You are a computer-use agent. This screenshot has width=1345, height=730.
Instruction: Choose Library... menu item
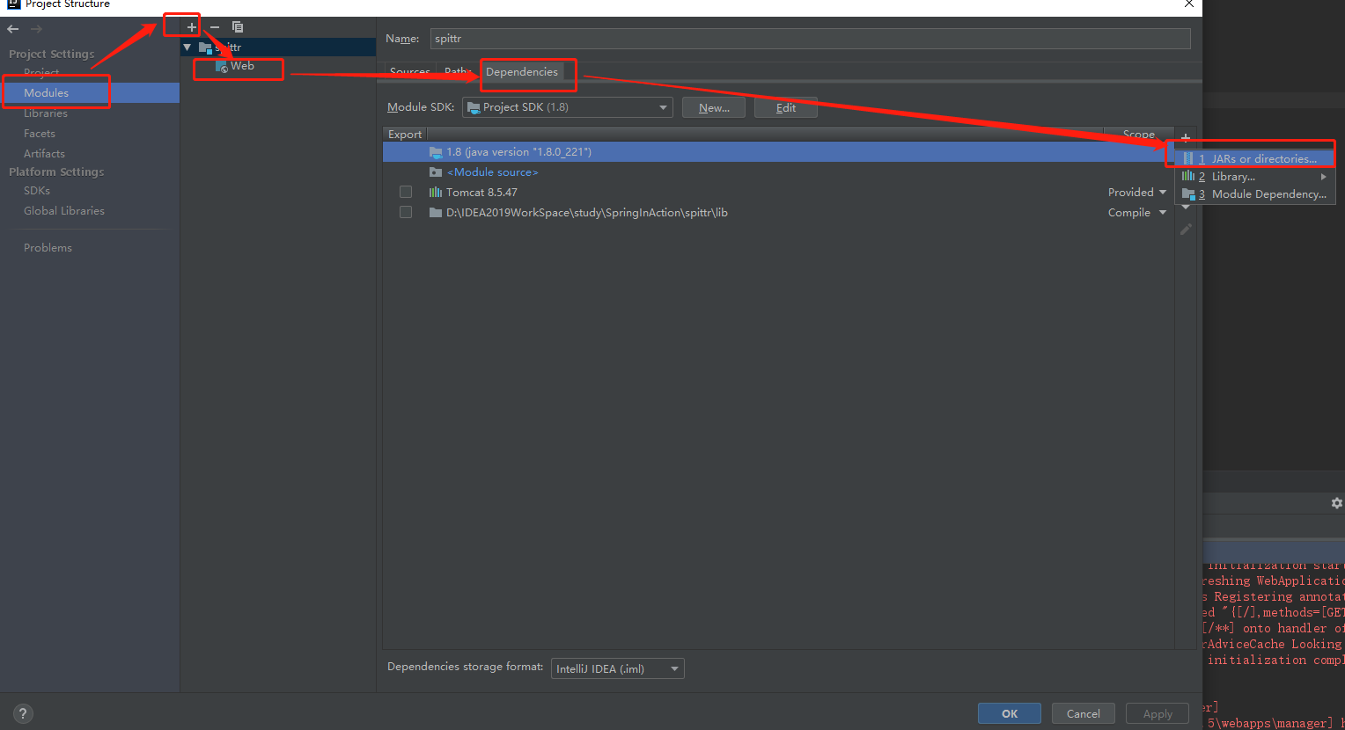[1255, 177]
